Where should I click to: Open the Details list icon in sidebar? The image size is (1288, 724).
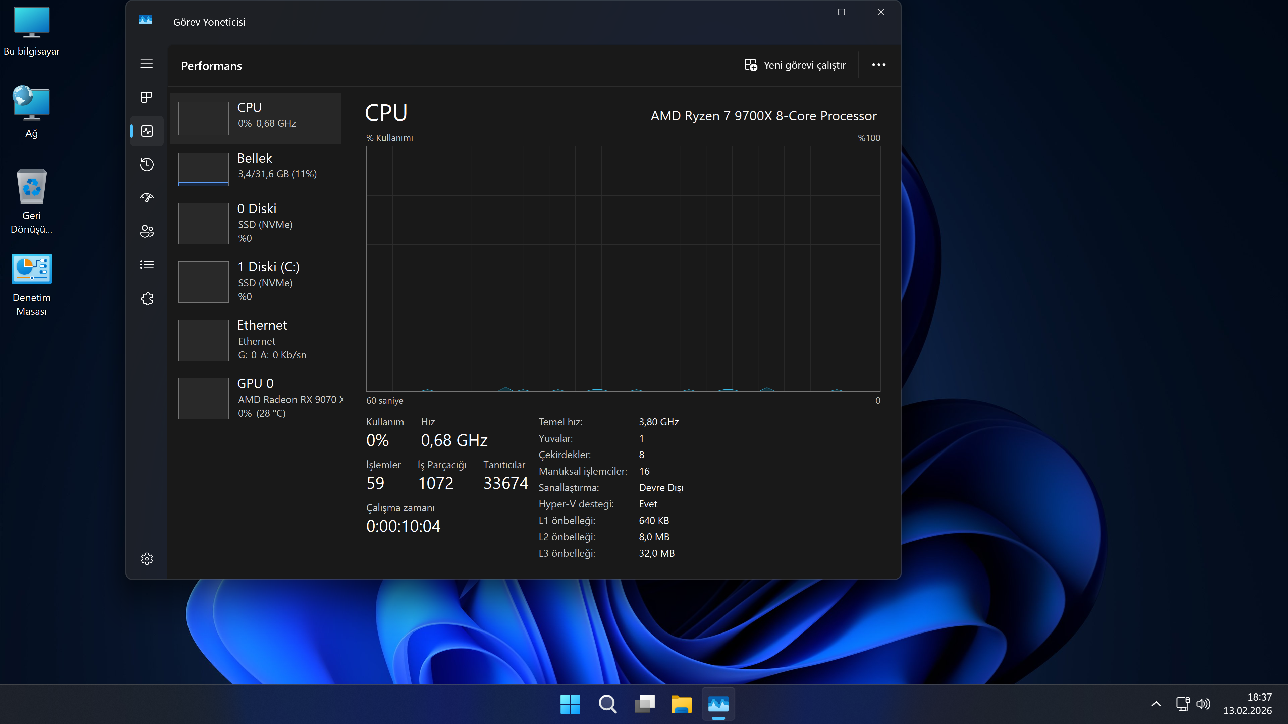tap(147, 265)
